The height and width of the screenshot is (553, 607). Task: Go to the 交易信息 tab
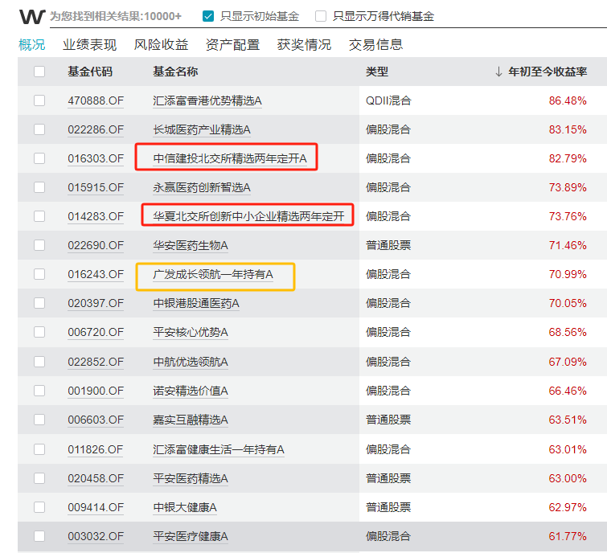coord(375,45)
